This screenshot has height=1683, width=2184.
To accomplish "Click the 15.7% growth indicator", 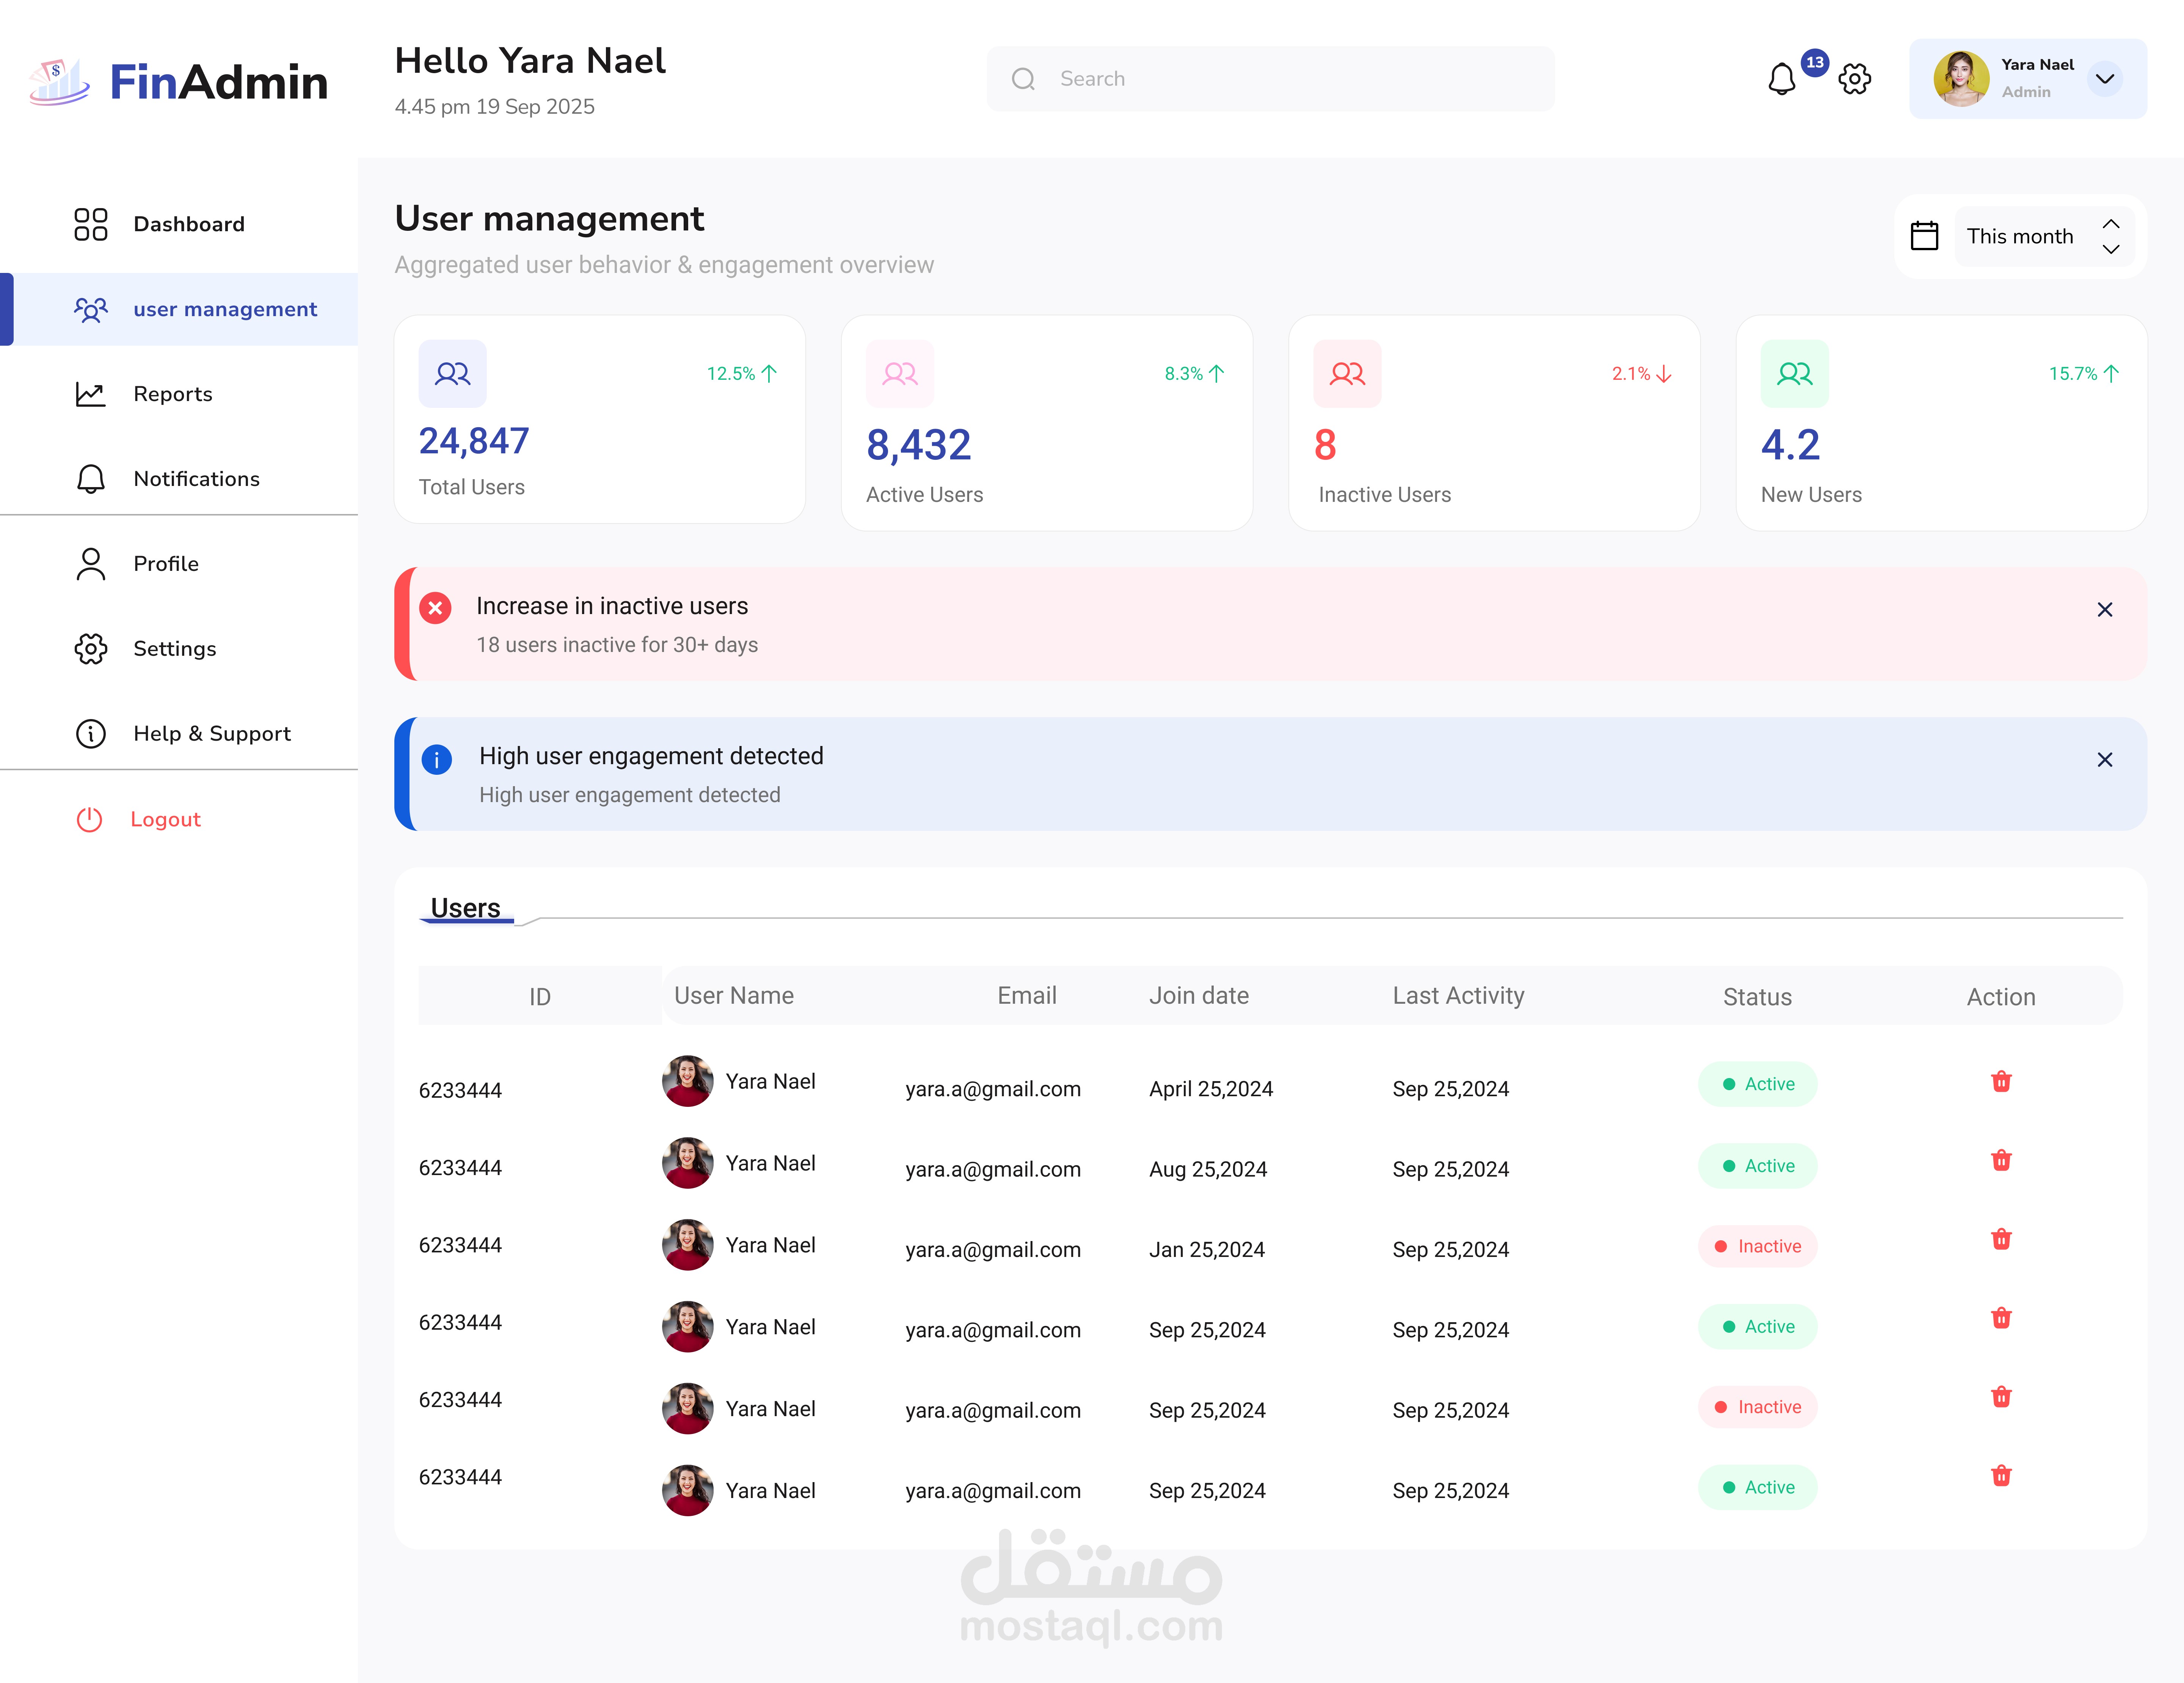I will pyautogui.click(x=2084, y=374).
